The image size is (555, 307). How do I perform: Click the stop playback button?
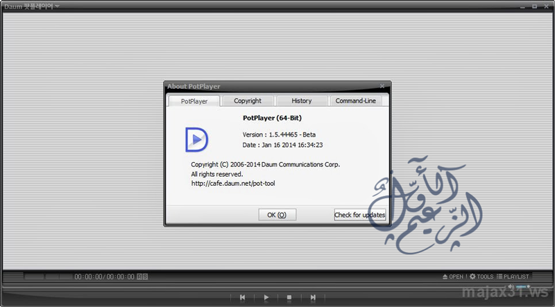pos(289,297)
